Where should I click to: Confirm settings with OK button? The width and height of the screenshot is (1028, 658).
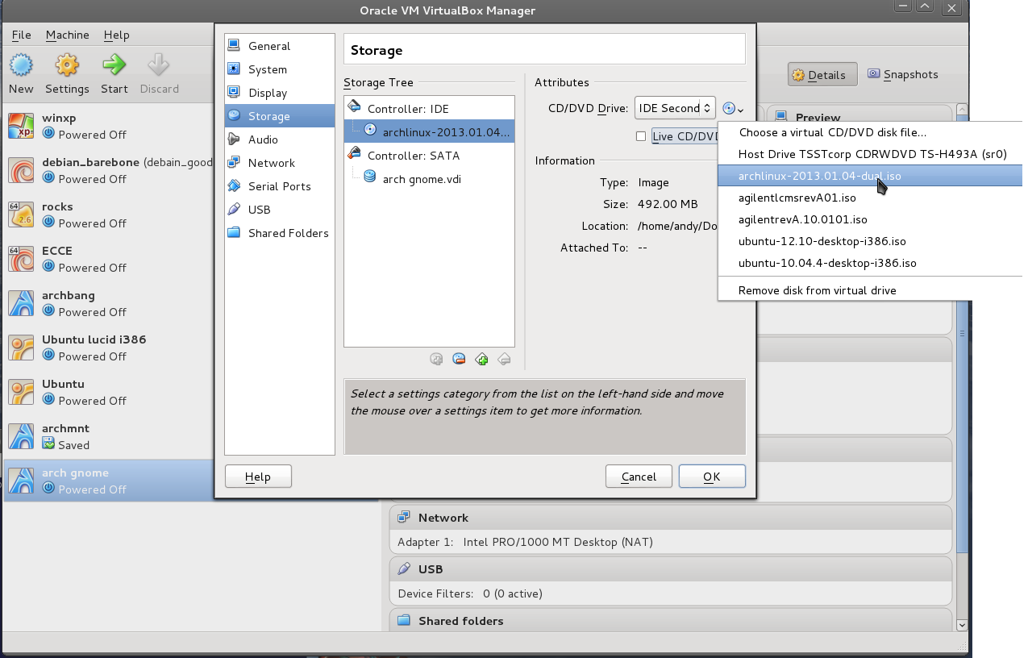[x=712, y=477]
